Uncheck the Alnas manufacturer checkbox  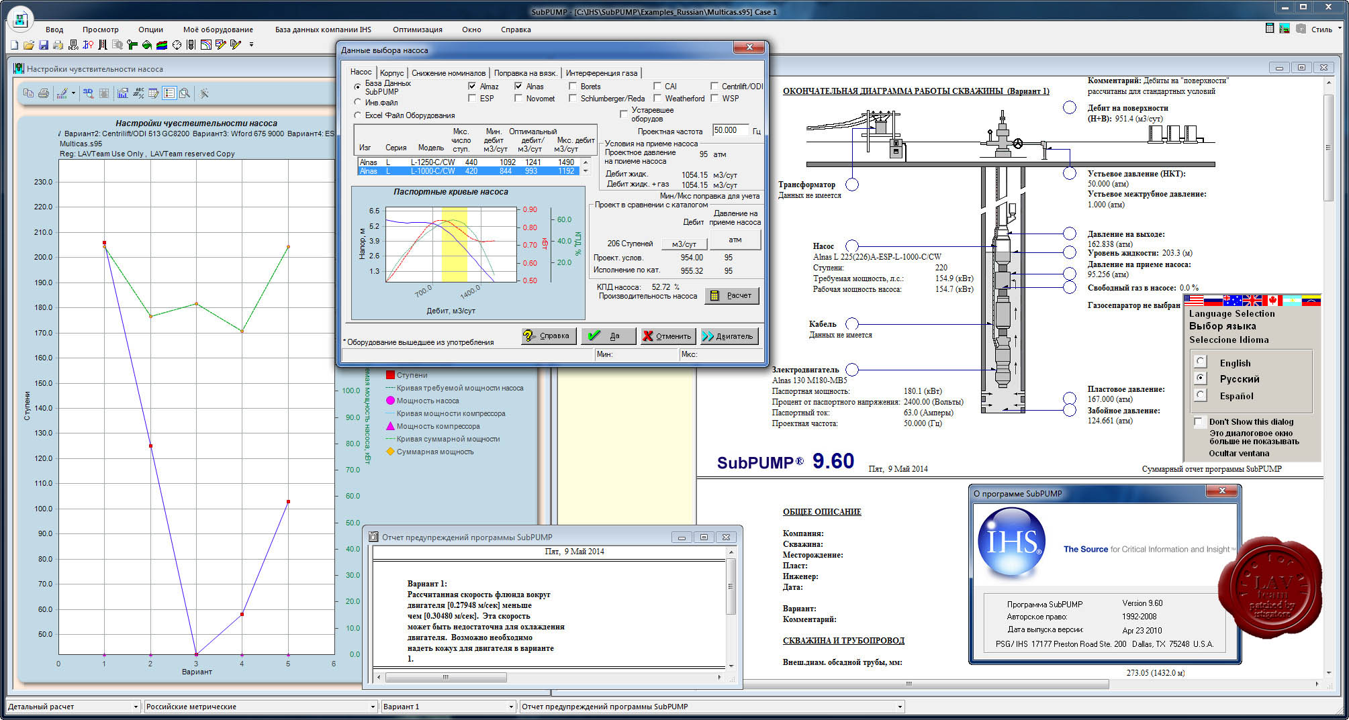pyautogui.click(x=518, y=86)
